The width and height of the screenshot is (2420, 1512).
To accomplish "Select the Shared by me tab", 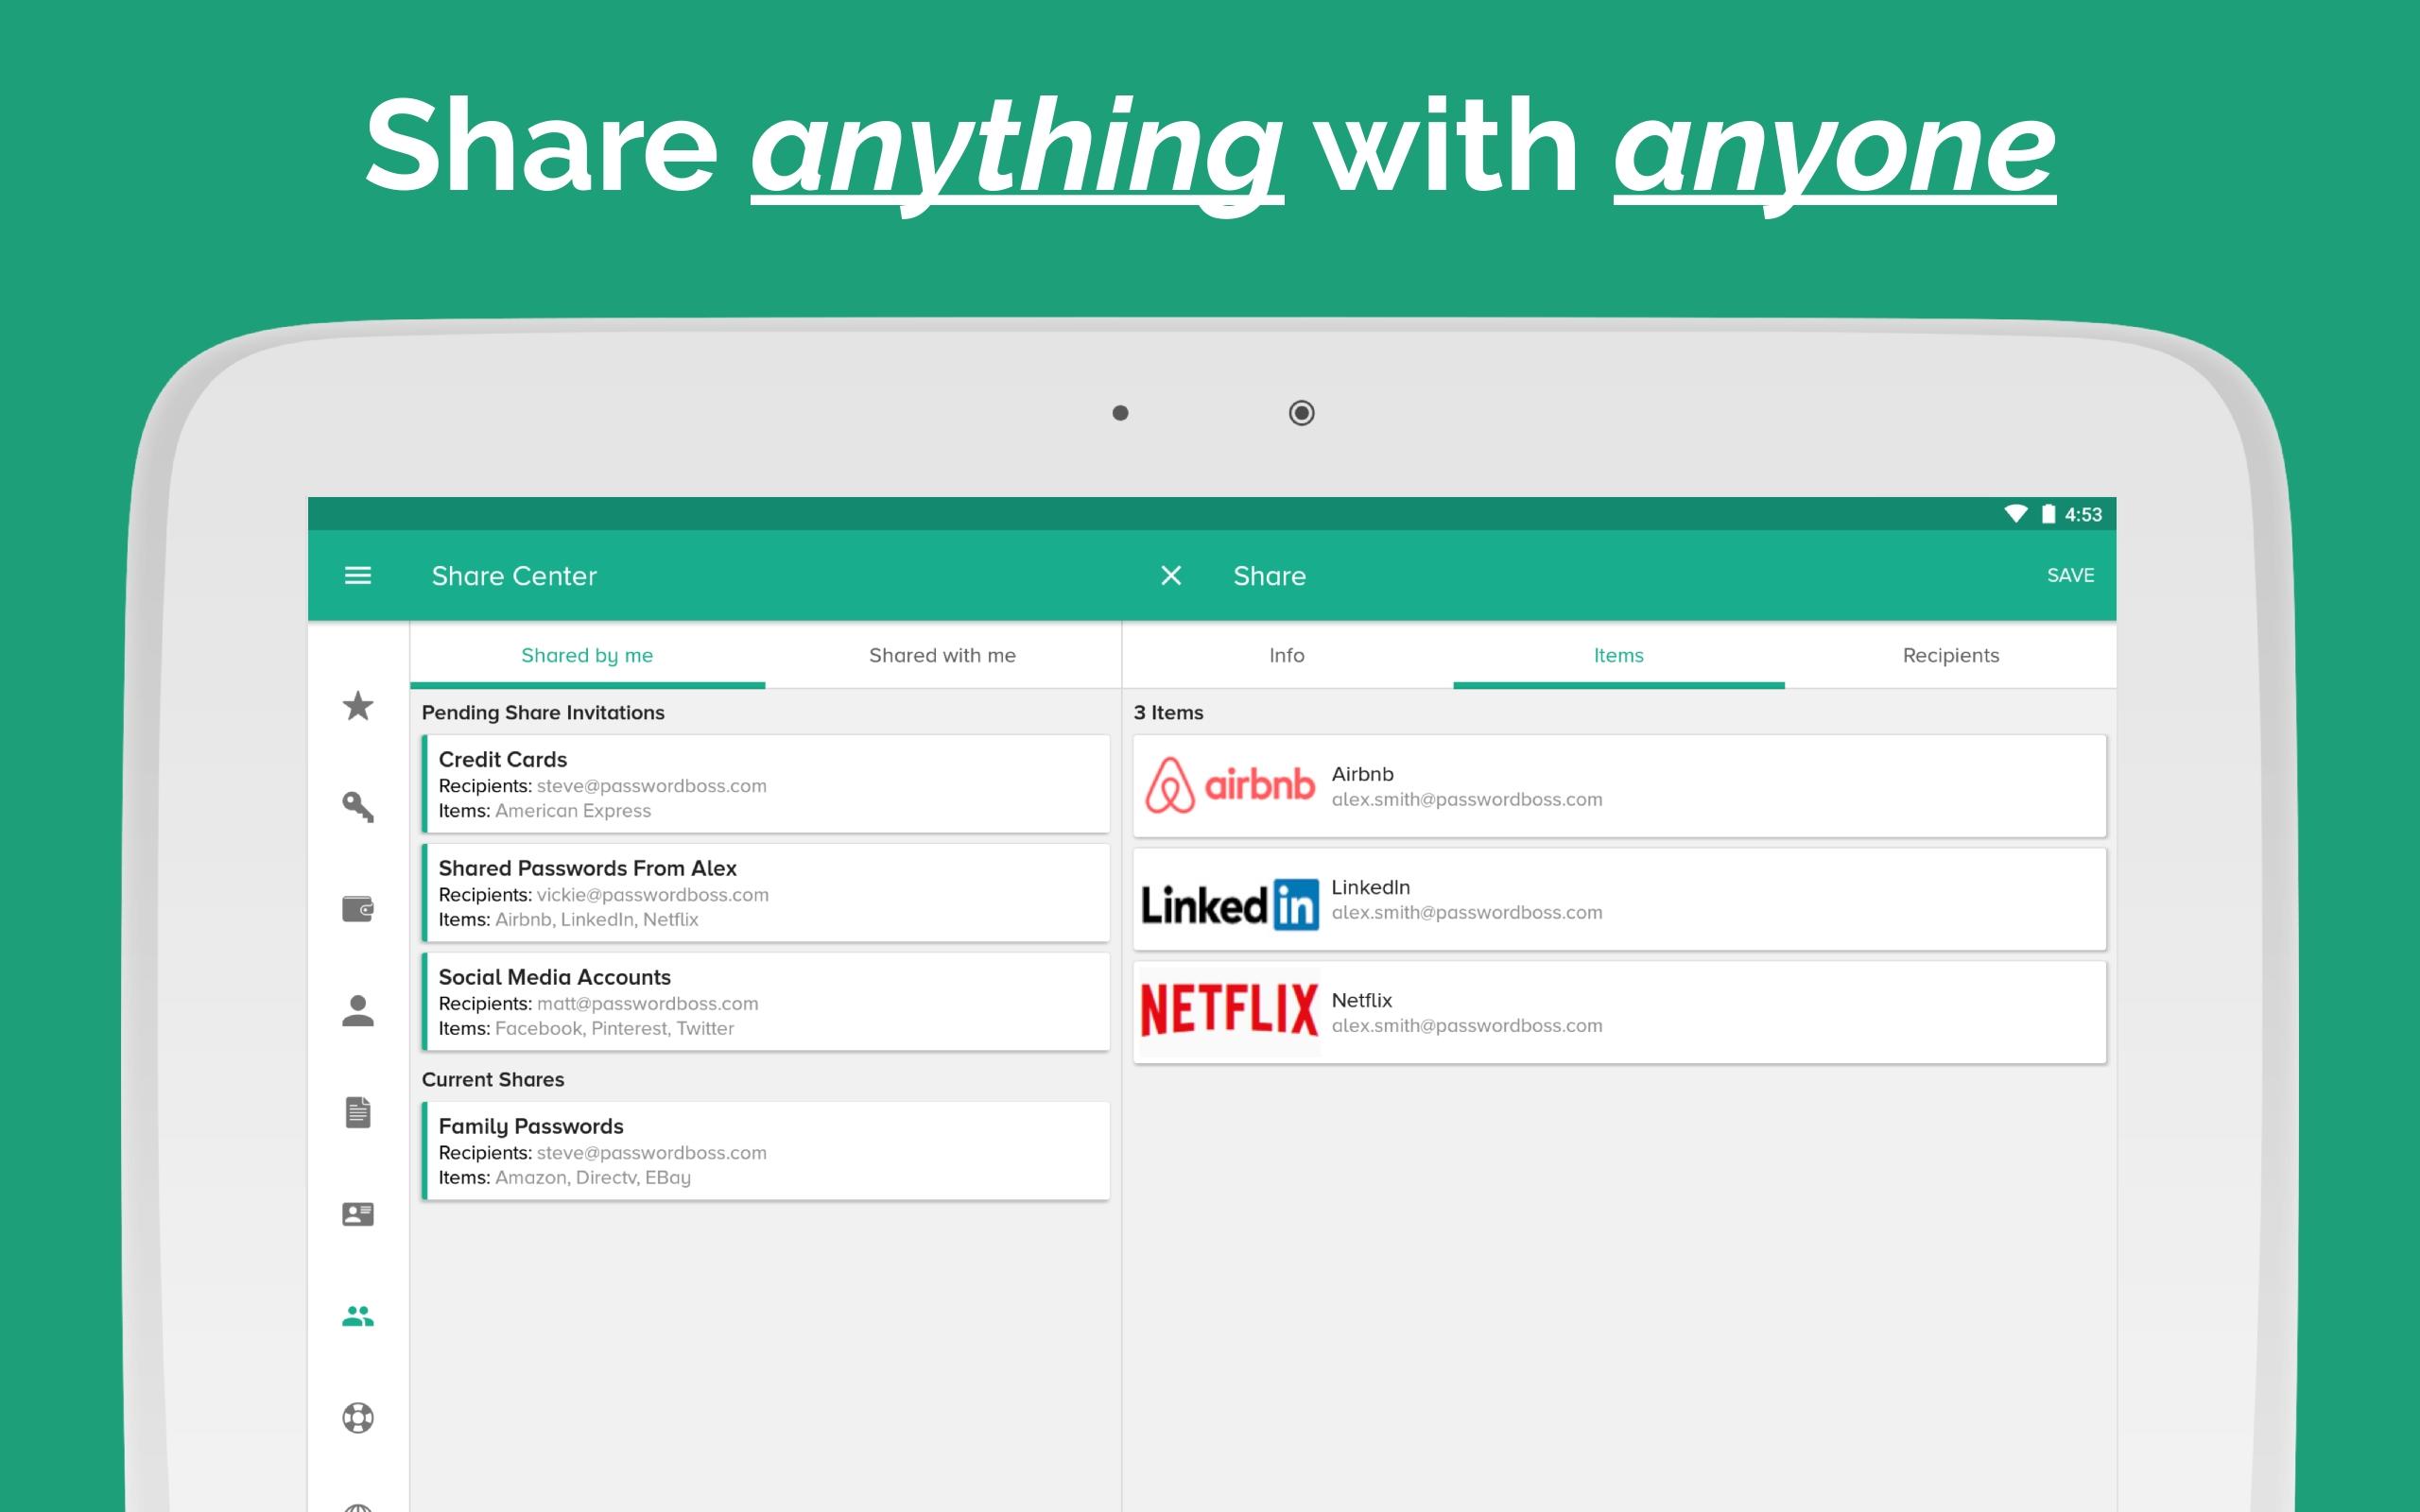I will (x=587, y=655).
